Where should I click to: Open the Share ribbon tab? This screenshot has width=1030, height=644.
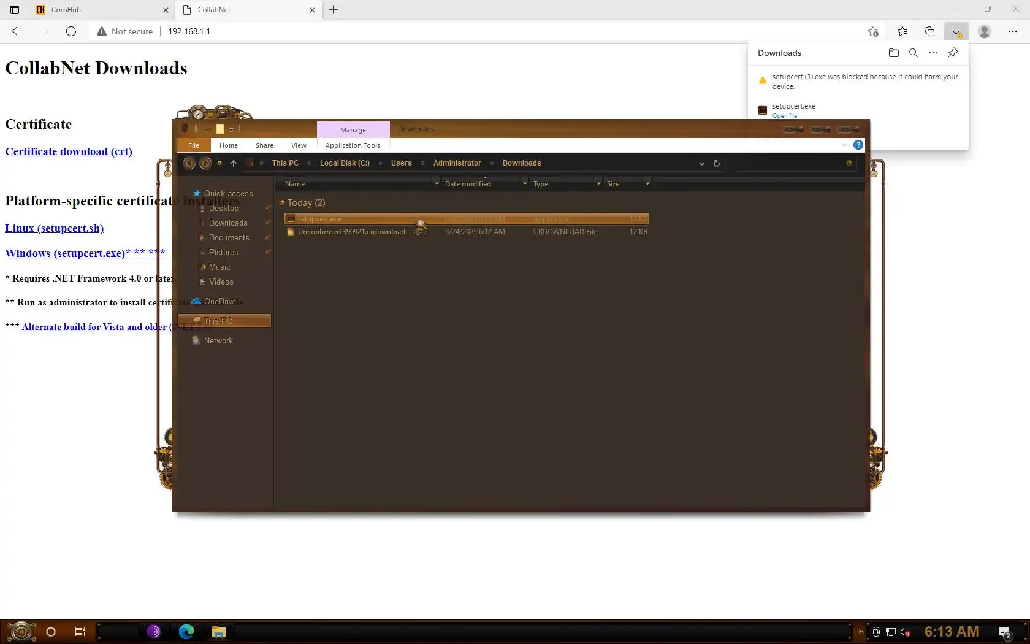264,145
